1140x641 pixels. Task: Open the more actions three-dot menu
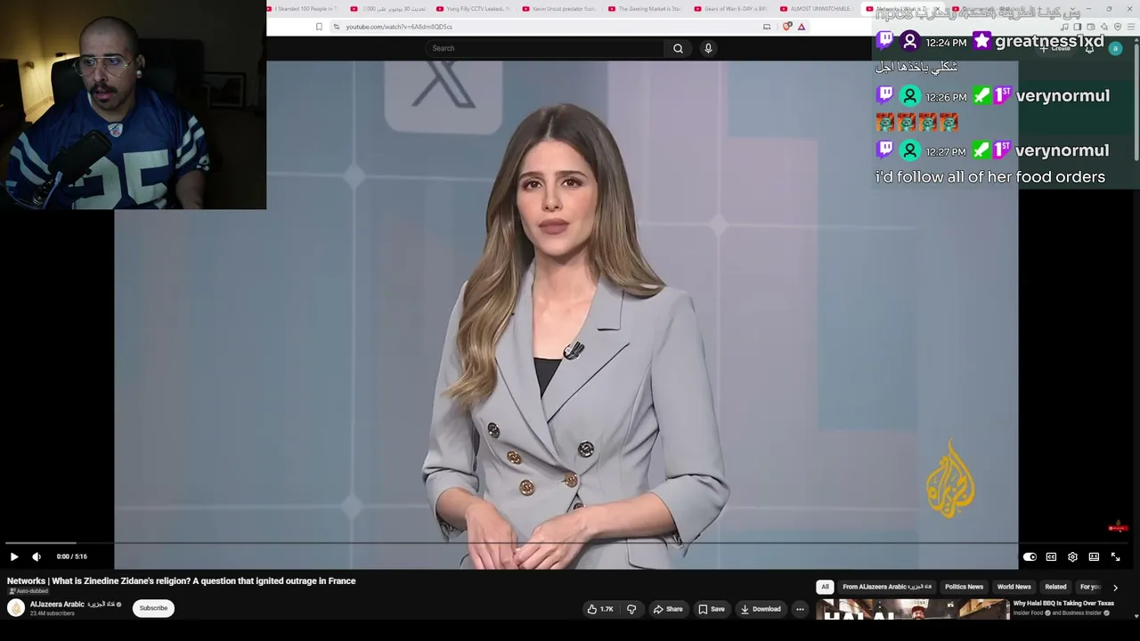(x=800, y=609)
